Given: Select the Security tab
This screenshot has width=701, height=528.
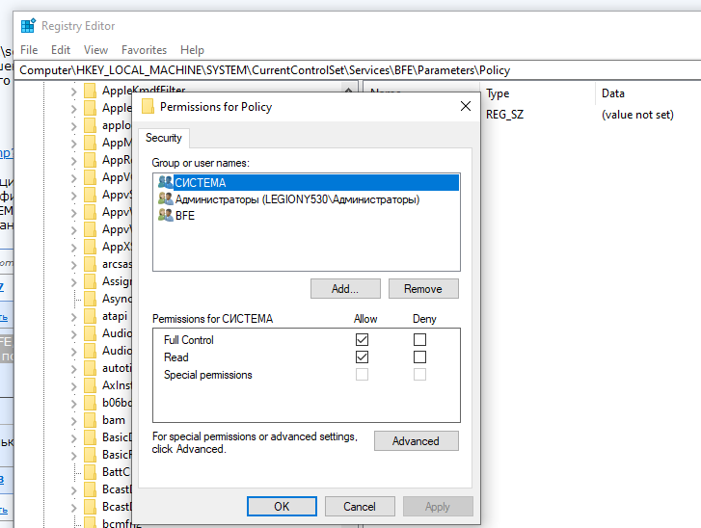Looking at the screenshot, I should tap(164, 138).
